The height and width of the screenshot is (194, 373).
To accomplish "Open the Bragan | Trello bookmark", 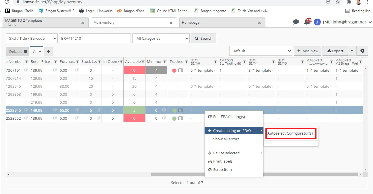I will point(19,11).
